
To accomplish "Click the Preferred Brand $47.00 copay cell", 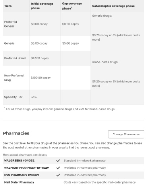I will point(40,58).
